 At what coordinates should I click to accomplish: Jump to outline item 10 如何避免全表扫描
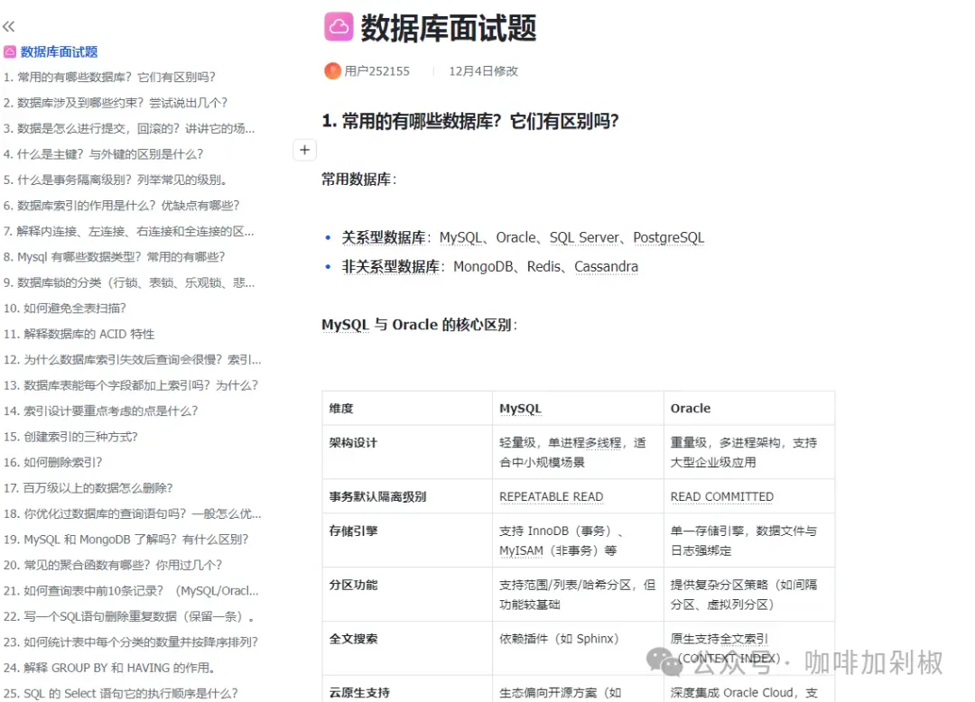[65, 308]
